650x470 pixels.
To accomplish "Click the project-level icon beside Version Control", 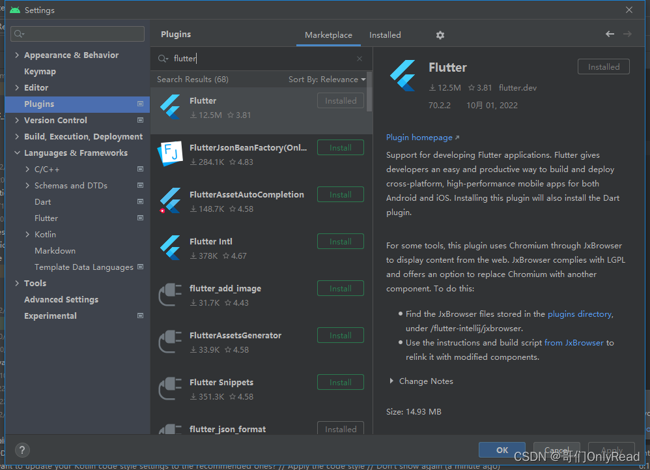I will pyautogui.click(x=140, y=120).
